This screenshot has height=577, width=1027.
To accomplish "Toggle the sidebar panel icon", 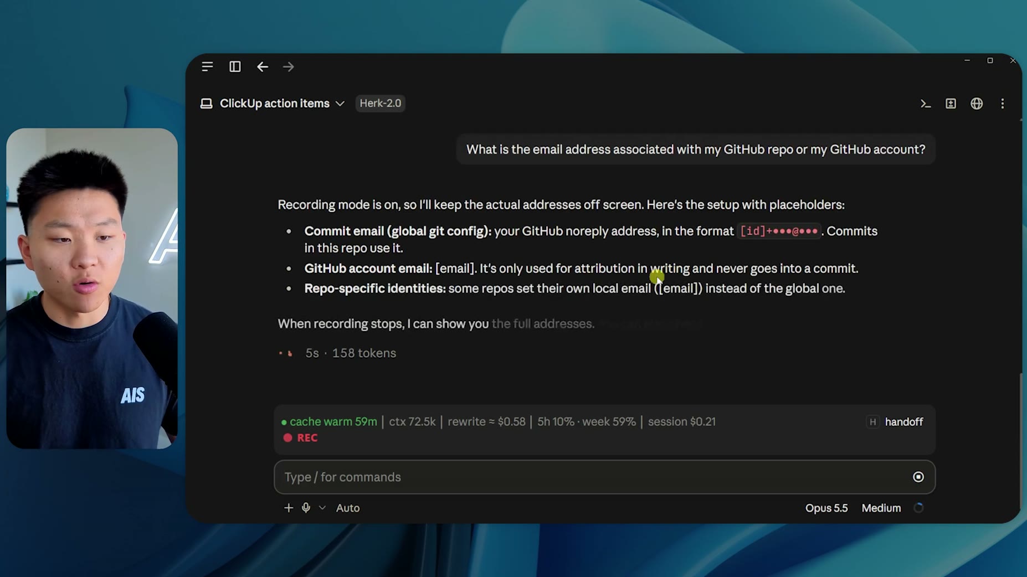I will 235,66.
